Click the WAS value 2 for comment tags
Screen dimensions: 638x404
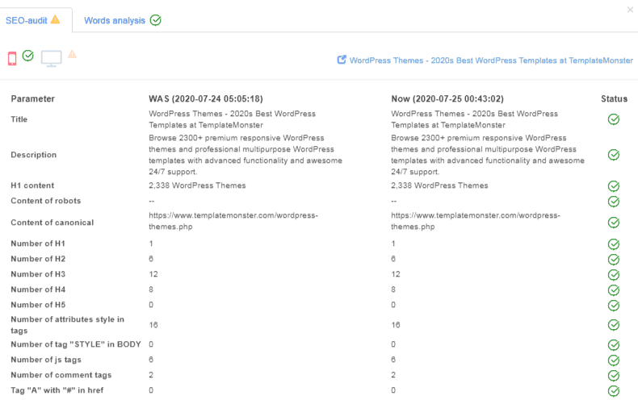point(151,375)
